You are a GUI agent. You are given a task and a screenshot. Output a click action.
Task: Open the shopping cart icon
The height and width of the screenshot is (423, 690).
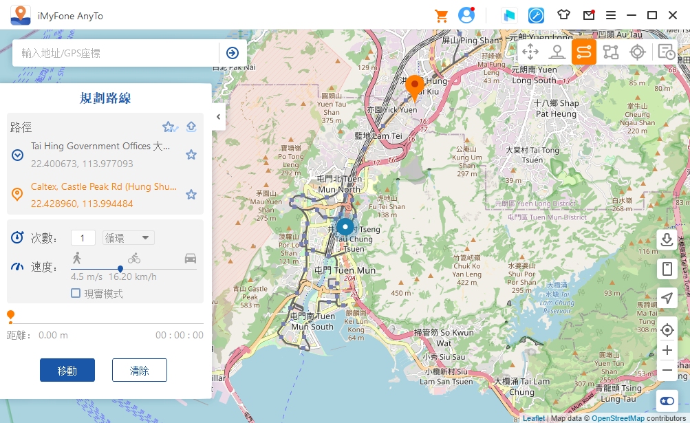(x=441, y=16)
